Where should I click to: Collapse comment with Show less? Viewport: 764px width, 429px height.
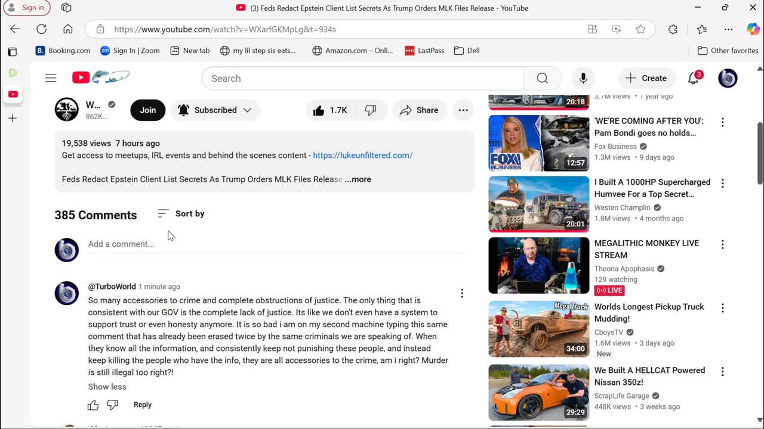(107, 387)
